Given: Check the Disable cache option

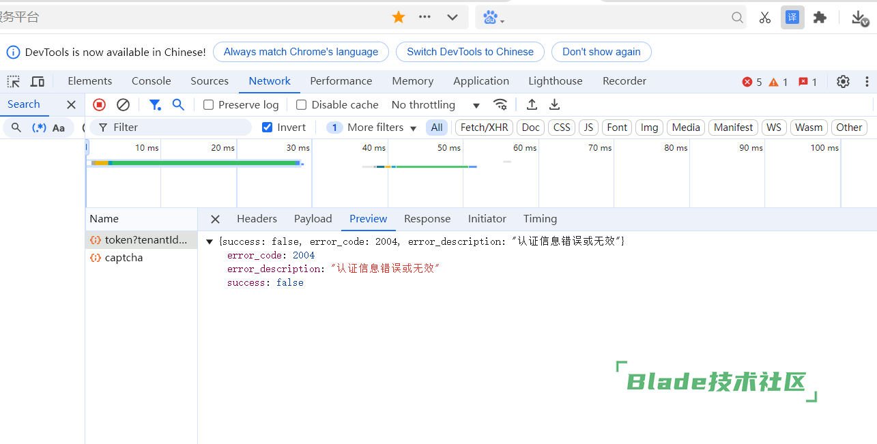Looking at the screenshot, I should click(302, 105).
